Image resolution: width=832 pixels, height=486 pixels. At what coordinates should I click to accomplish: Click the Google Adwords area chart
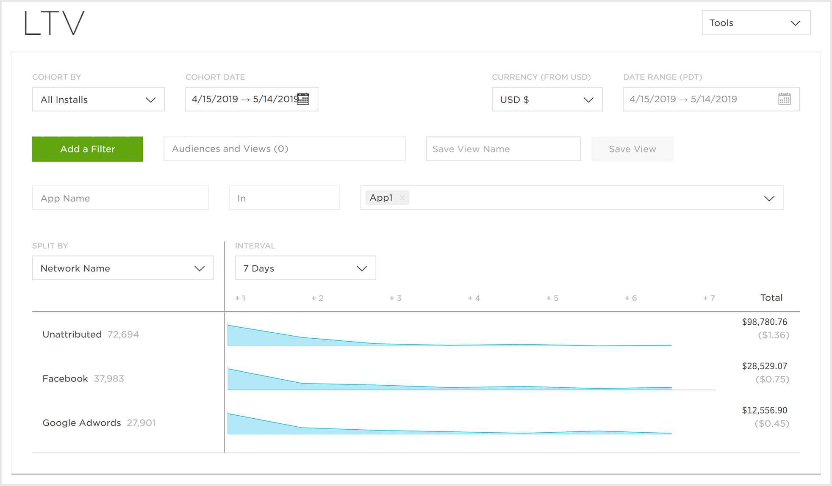449,425
